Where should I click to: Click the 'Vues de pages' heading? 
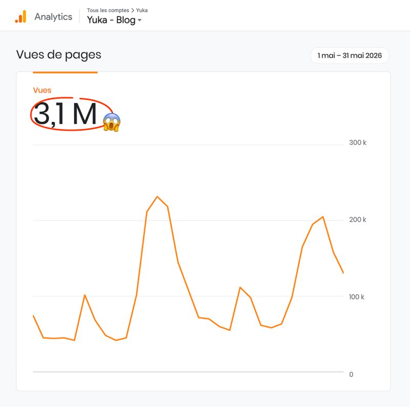point(58,55)
